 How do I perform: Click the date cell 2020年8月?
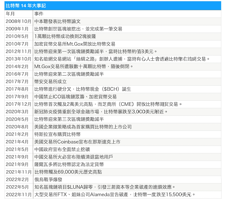click(17, 127)
